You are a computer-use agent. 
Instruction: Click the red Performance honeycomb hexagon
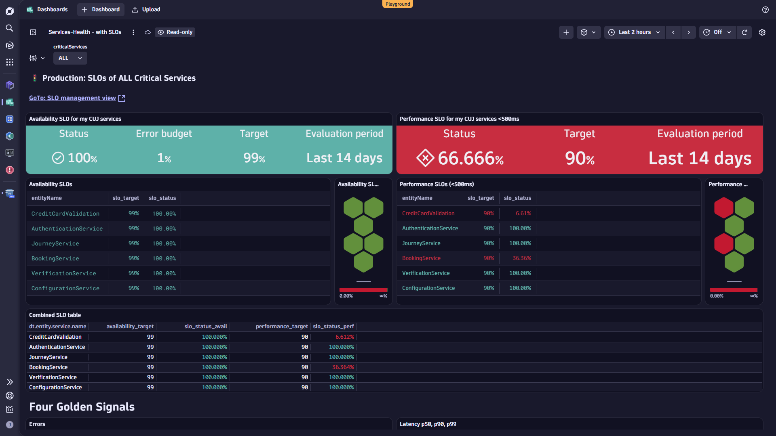click(723, 208)
